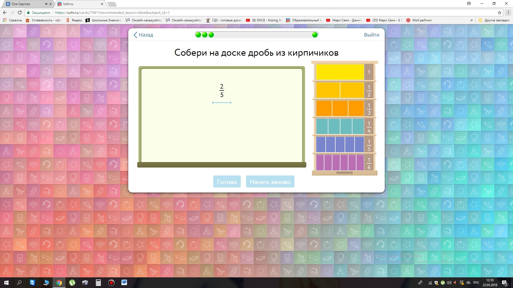The width and height of the screenshot is (513, 288).
Task: Open the taskbar search magnifier
Action: coord(19,283)
